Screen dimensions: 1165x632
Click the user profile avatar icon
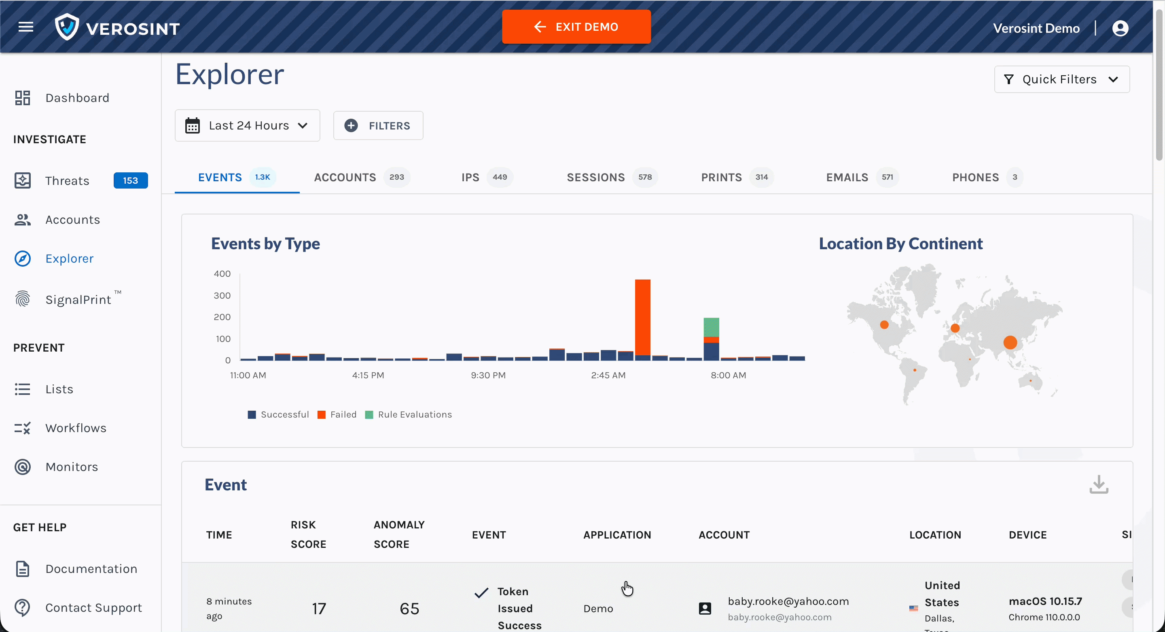point(1120,28)
